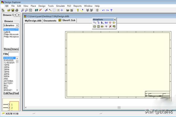Open the Help menu
Screen dimensions: 176x117
97,6
